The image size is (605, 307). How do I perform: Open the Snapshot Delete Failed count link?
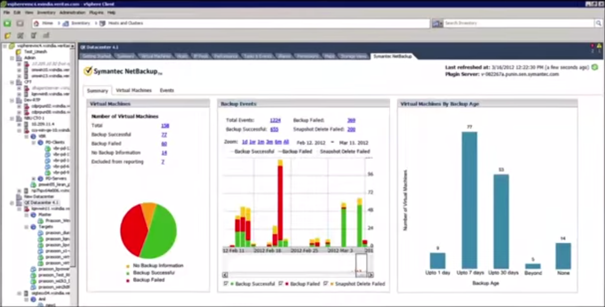pyautogui.click(x=351, y=129)
